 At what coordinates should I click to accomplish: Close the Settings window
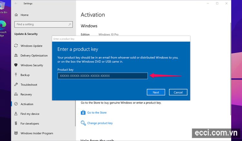(227, 3)
